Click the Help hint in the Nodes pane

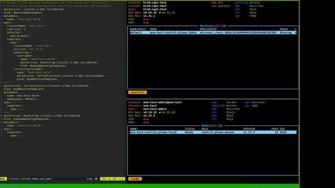point(230,119)
